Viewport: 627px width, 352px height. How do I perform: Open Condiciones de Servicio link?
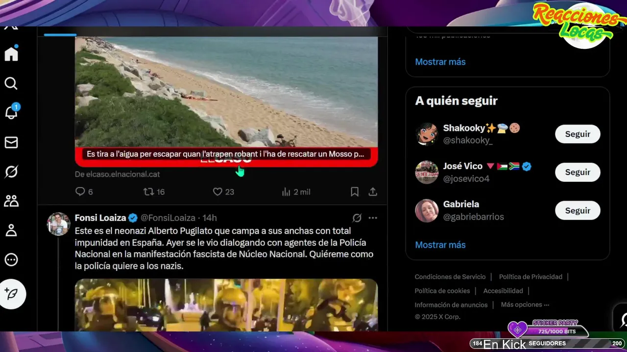point(450,277)
